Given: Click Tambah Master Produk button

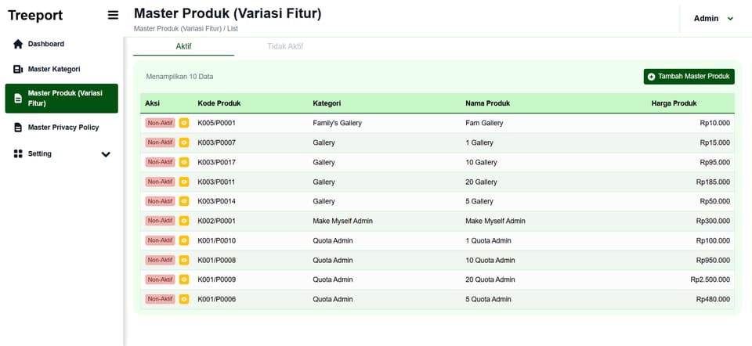Looking at the screenshot, I should tap(689, 77).
